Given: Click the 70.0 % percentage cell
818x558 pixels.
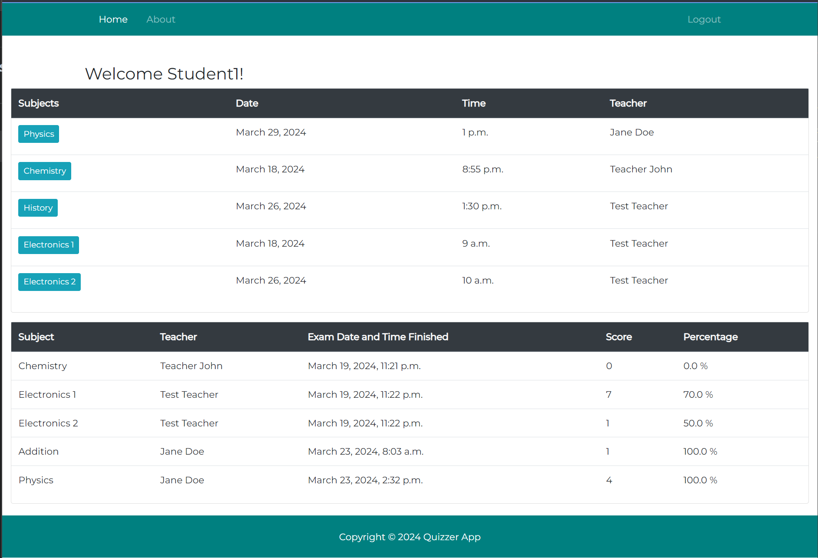Looking at the screenshot, I should click(x=698, y=395).
